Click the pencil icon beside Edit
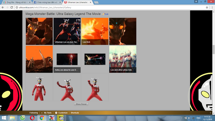215x121 pixels. click(x=103, y=14)
